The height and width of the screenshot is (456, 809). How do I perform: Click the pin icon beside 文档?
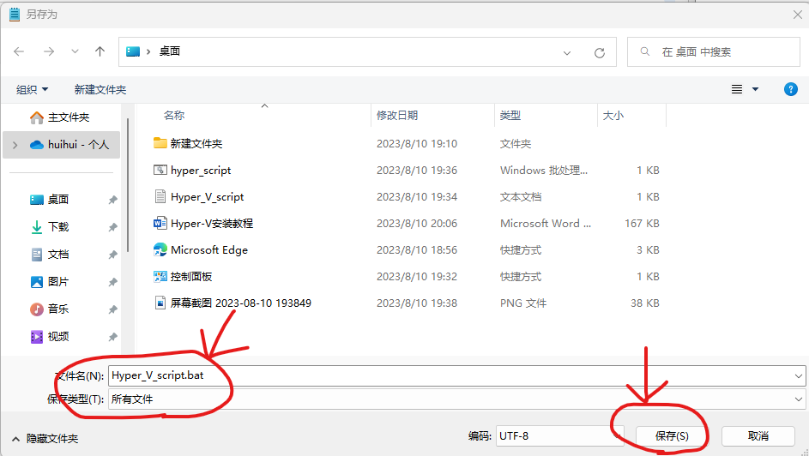[x=112, y=255]
